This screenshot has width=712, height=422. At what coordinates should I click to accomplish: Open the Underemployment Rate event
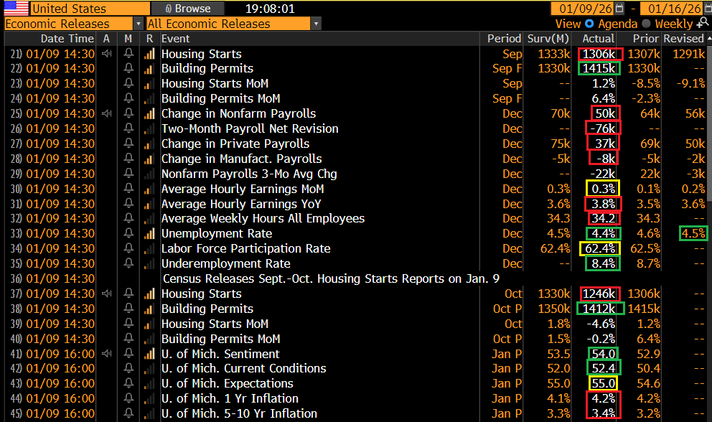[216, 263]
